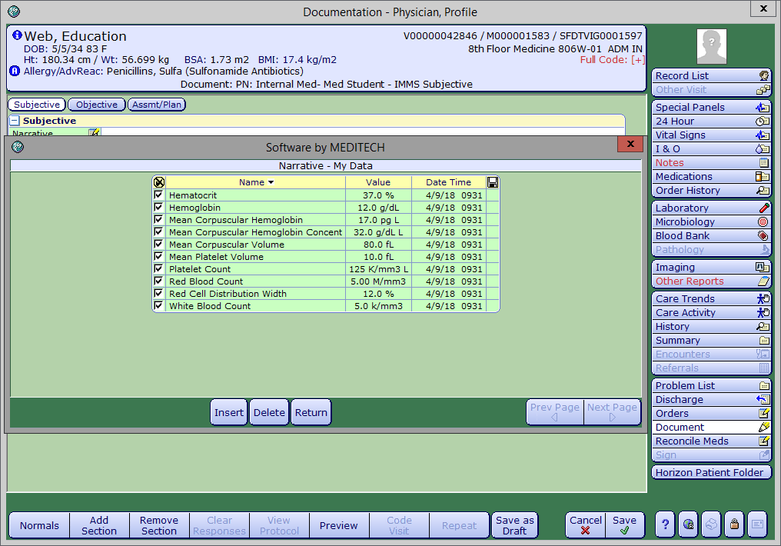Image resolution: width=781 pixels, height=546 pixels.
Task: Click the save disk icon in table header
Action: (492, 182)
